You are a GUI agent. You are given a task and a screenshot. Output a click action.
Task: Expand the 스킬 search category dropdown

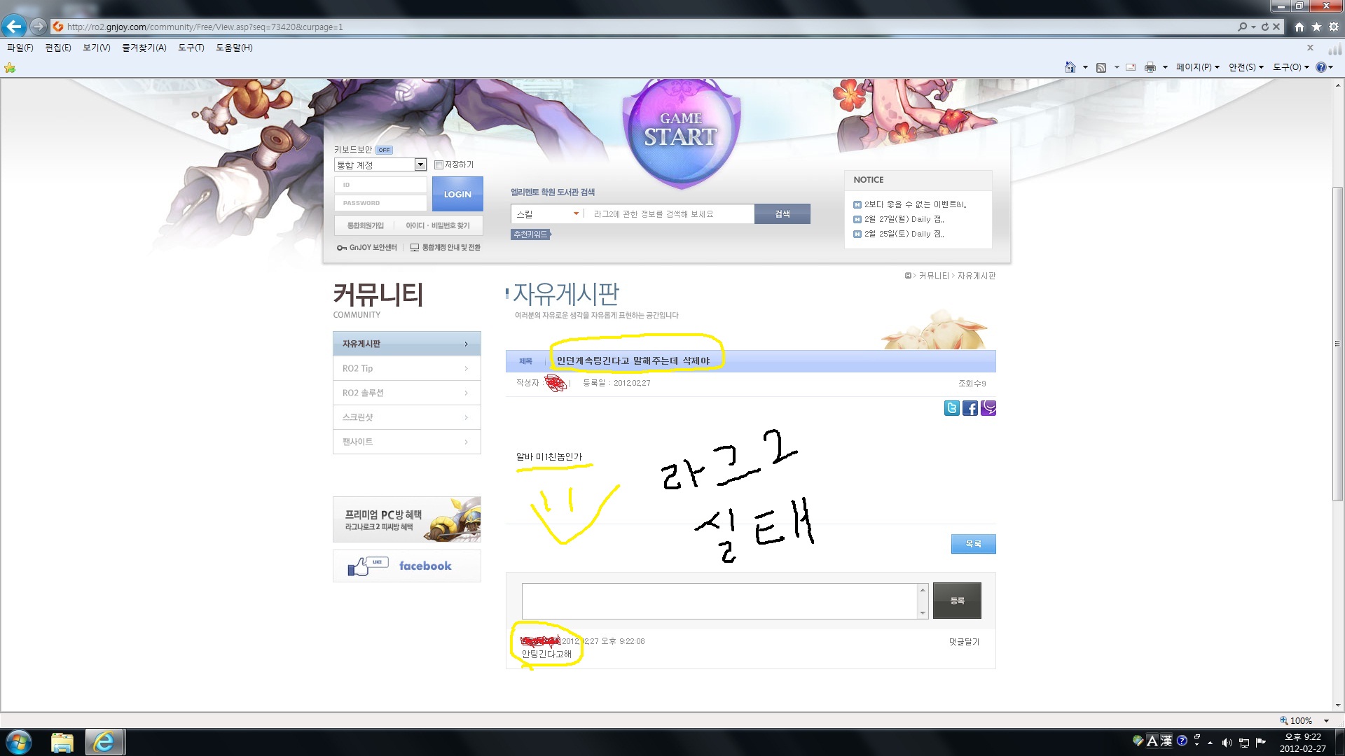coord(576,213)
